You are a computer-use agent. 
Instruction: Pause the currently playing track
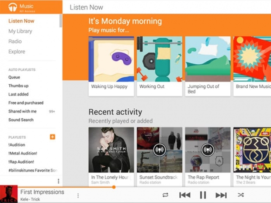tap(203, 195)
